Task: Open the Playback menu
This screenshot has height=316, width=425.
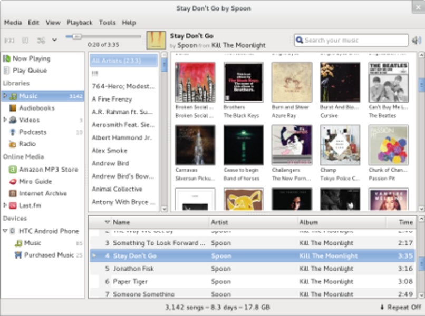Action: [x=79, y=23]
